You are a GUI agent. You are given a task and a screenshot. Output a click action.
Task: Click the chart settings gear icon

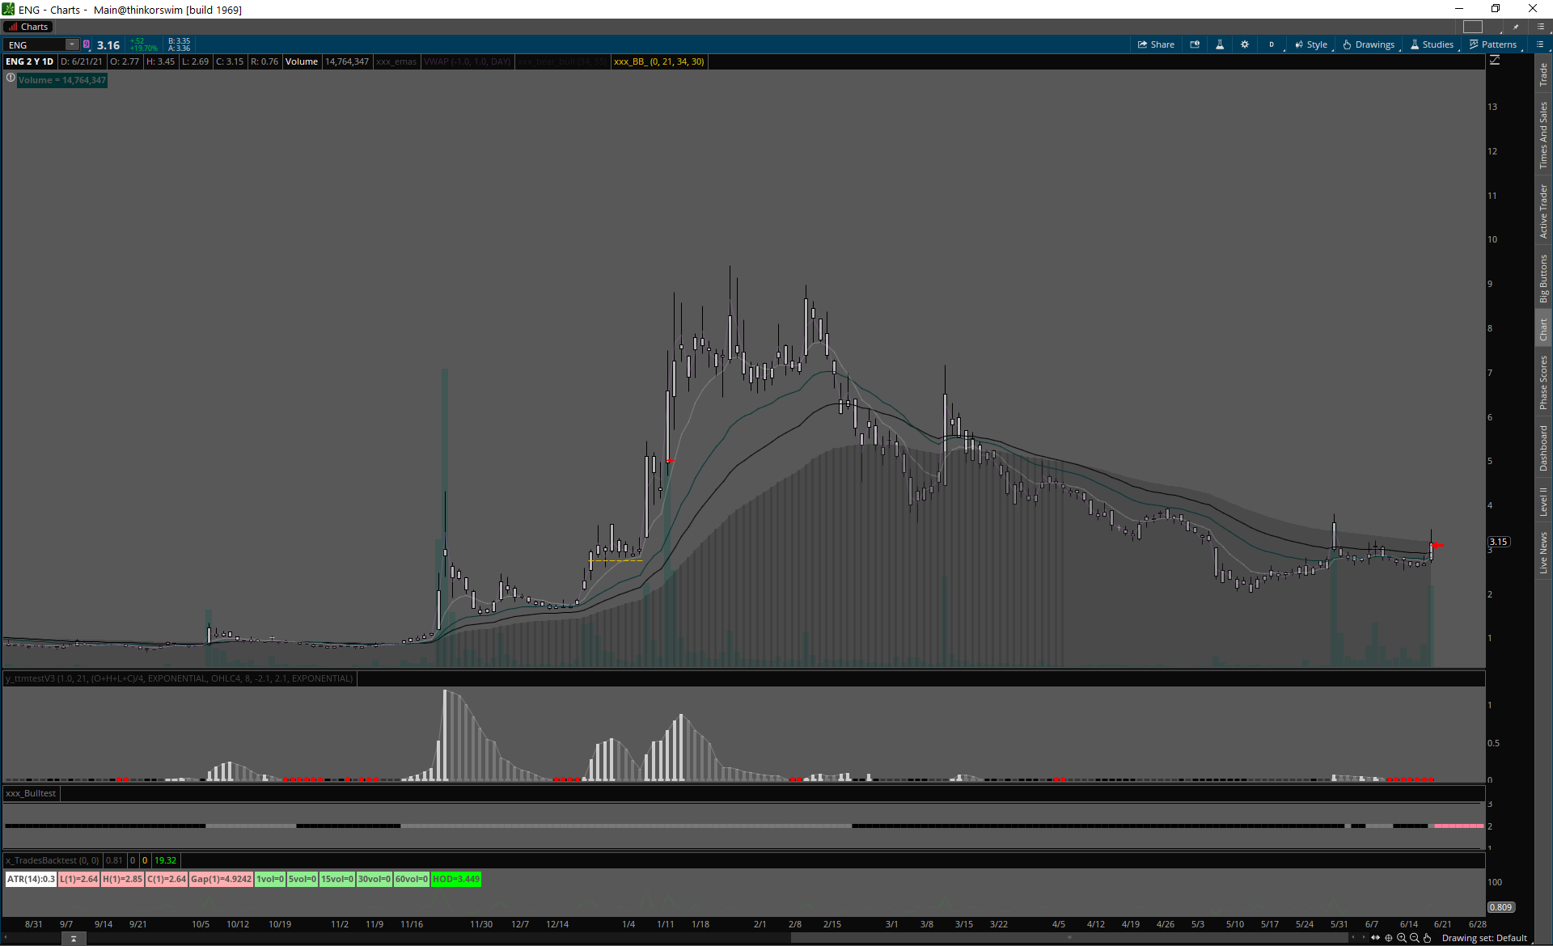pyautogui.click(x=1245, y=44)
